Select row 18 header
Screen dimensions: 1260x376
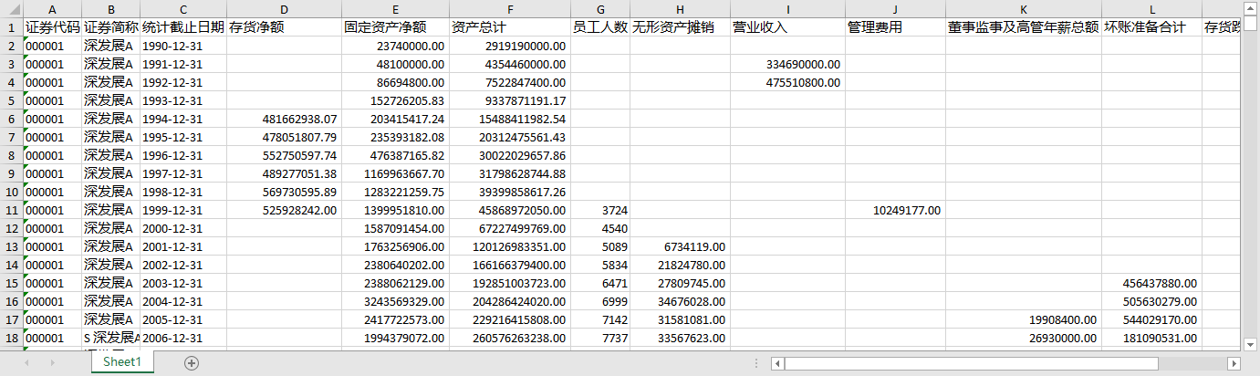click(11, 338)
